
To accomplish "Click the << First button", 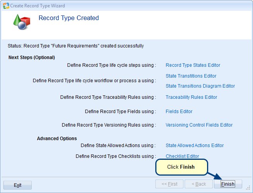I will pyautogui.click(x=169, y=184).
